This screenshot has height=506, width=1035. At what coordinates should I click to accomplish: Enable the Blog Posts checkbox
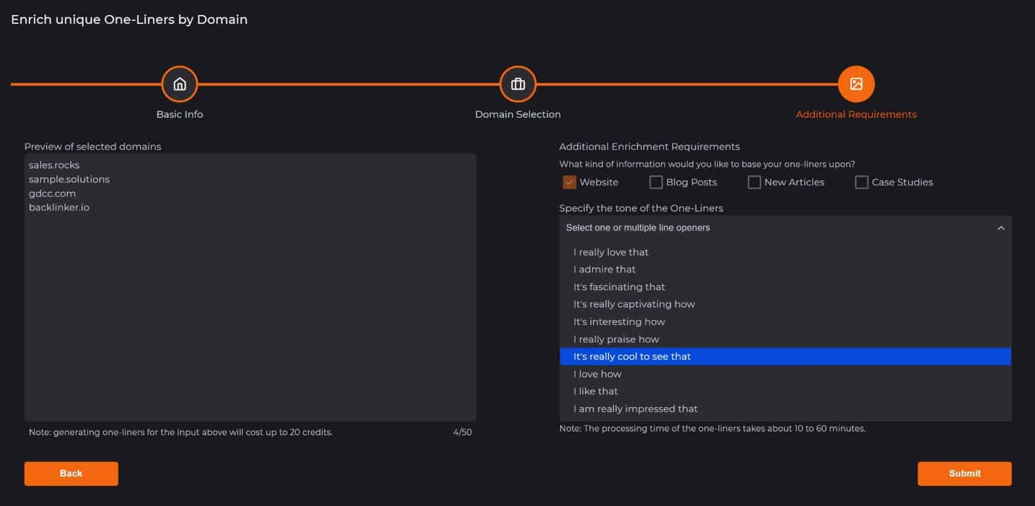655,182
